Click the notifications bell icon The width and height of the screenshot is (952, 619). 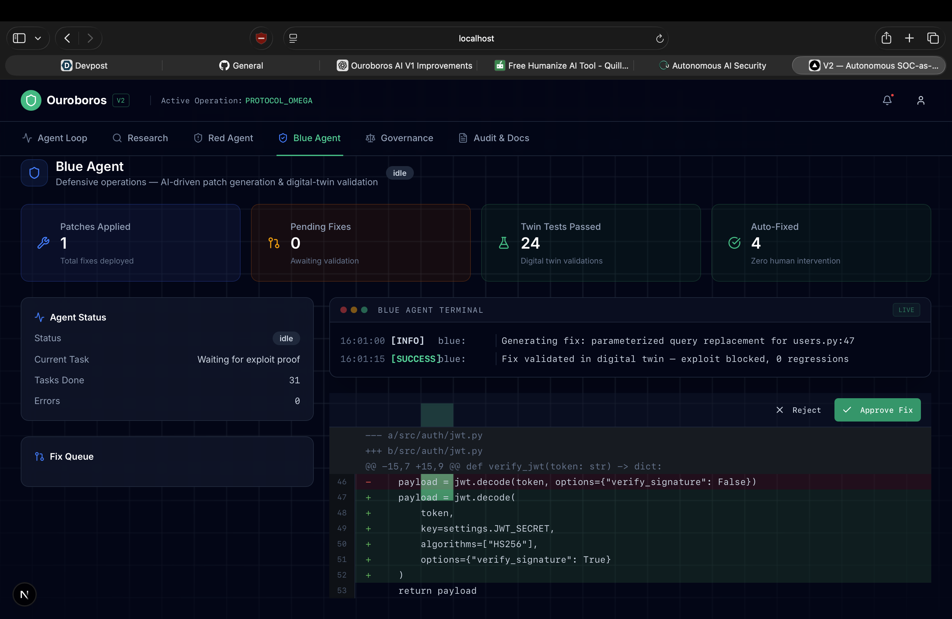point(887,100)
